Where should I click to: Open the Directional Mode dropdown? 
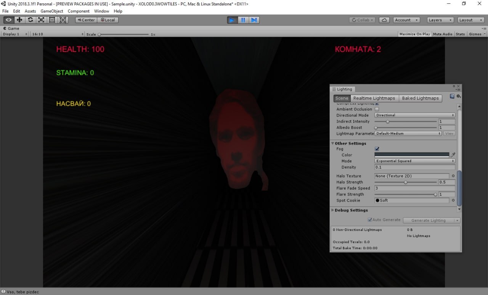pyautogui.click(x=415, y=115)
